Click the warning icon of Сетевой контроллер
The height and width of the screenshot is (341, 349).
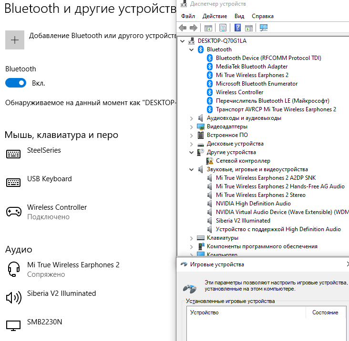point(209,161)
